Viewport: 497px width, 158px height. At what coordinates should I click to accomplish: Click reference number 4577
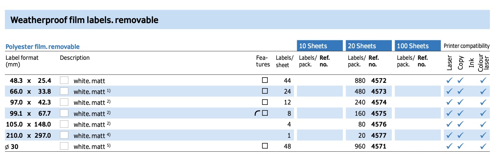pyautogui.click(x=379, y=136)
